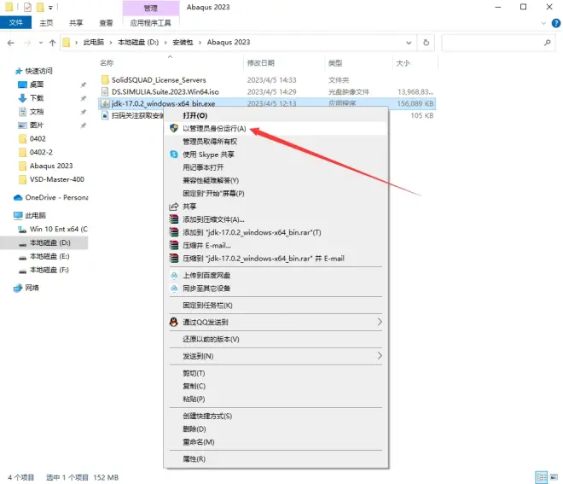
Task: Open quick access toolbar customize dropdown
Action: coord(50,7)
